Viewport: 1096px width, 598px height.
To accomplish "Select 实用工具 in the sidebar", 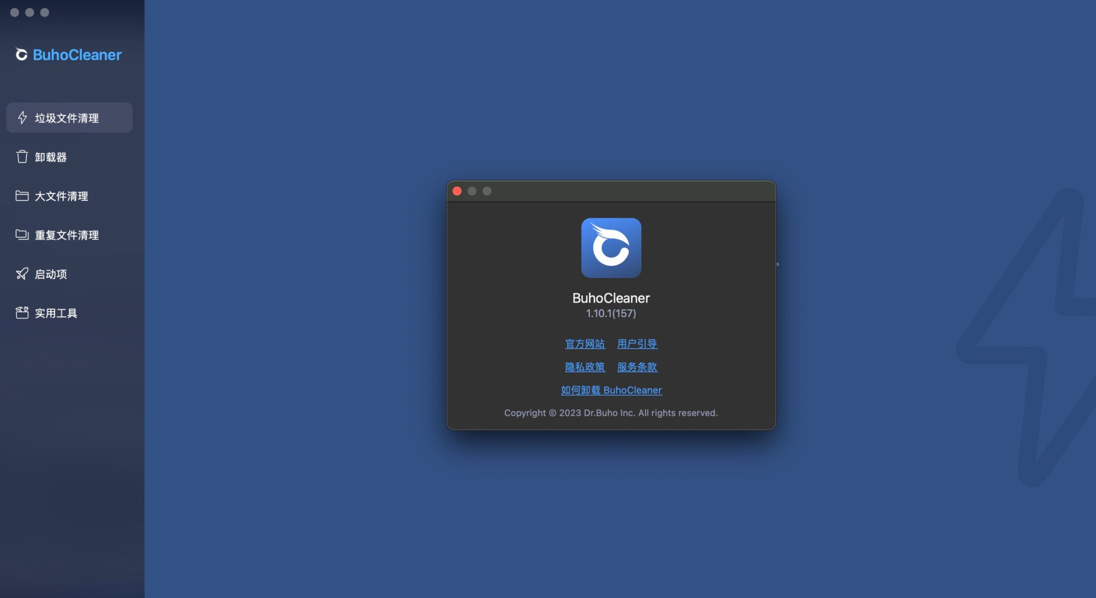I will [x=69, y=312].
